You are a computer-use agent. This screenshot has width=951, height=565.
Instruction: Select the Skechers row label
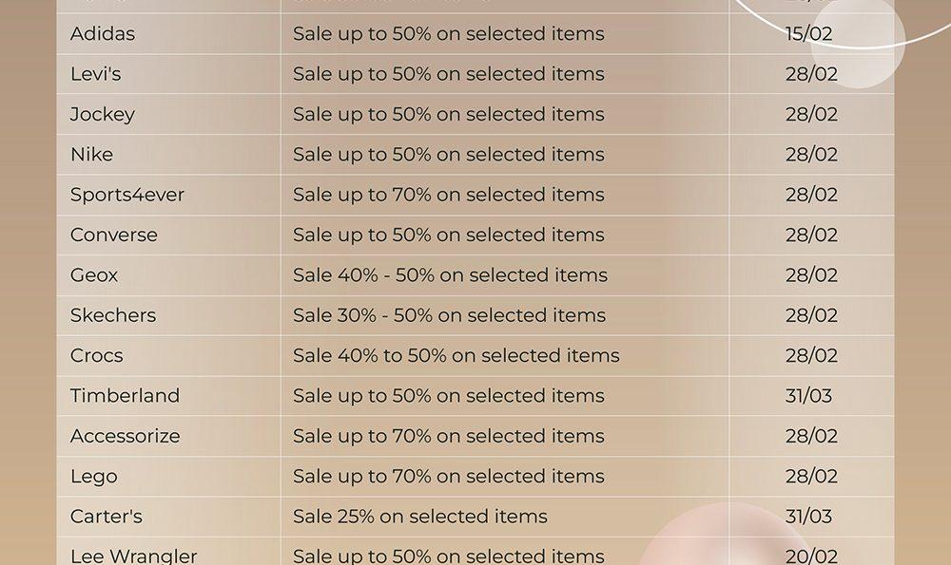click(113, 315)
